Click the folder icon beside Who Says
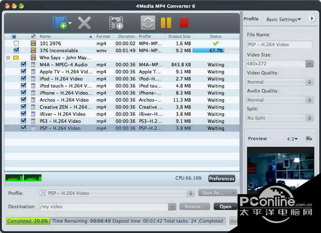 pyautogui.click(x=16, y=57)
